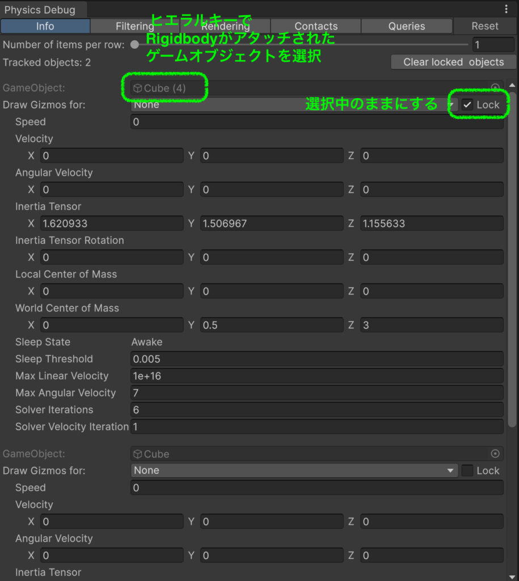519x581 pixels.
Task: Click the object picker icon beside Cube (4)
Action: [495, 87]
